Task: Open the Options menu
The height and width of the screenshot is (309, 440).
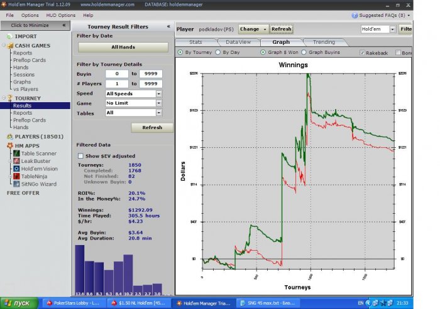Action: [30, 16]
